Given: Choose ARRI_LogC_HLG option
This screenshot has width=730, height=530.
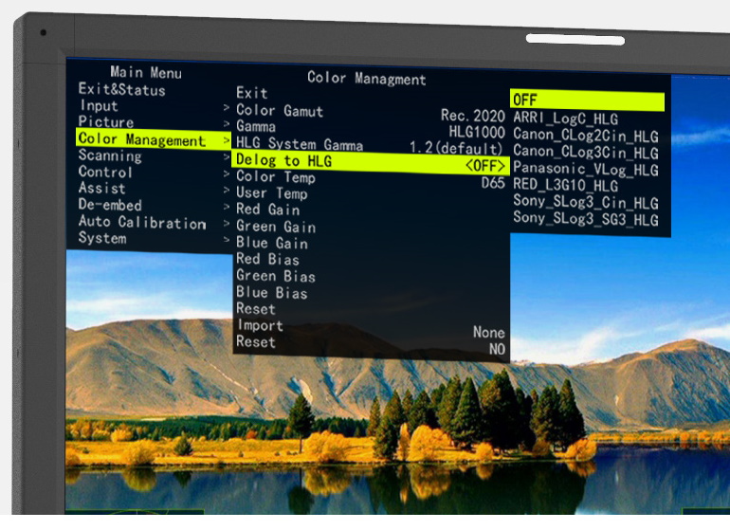Looking at the screenshot, I should 565,119.
